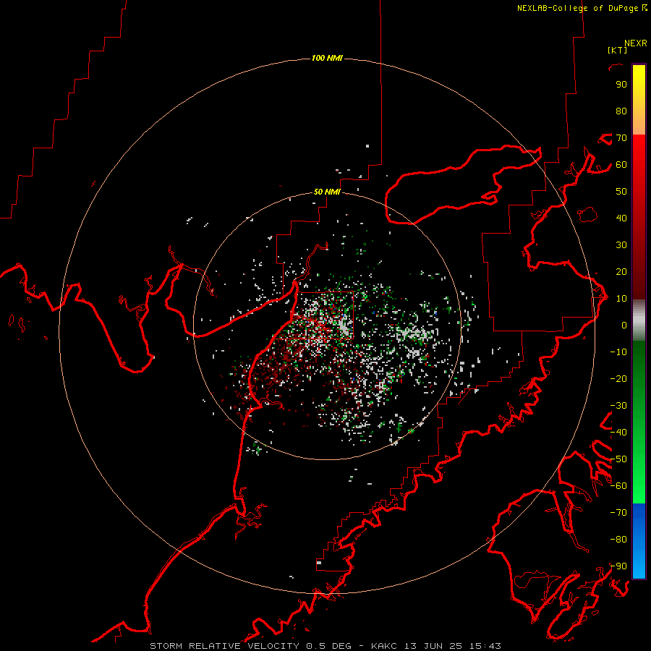Click the positive 50 scale value
This screenshot has height=651, width=651.
(621, 192)
